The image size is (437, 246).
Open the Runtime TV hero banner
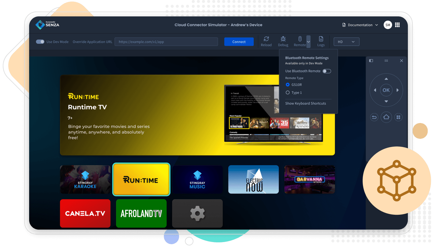[197, 115]
